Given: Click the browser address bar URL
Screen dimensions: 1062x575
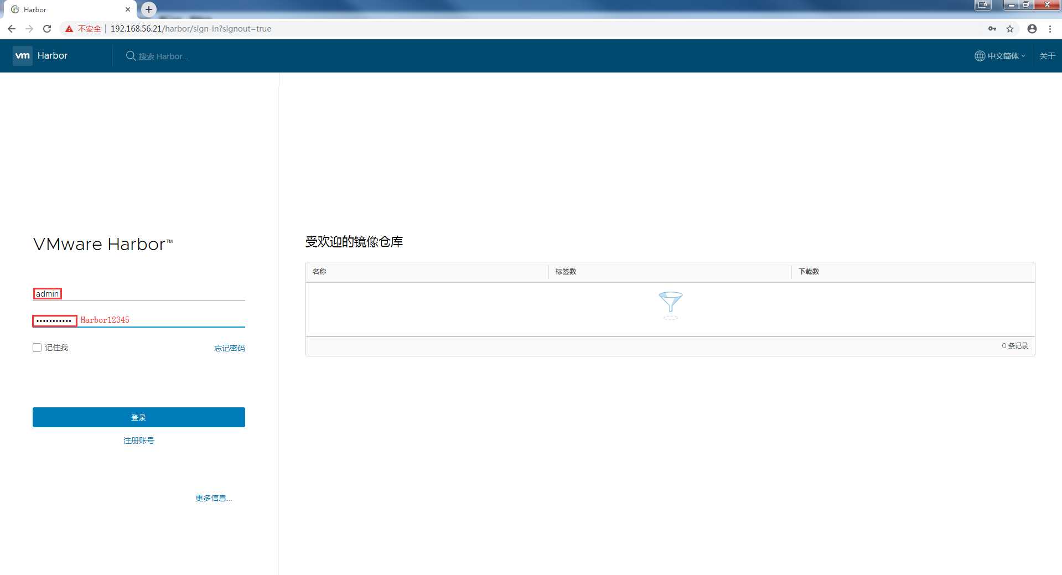Looking at the screenshot, I should [x=191, y=29].
